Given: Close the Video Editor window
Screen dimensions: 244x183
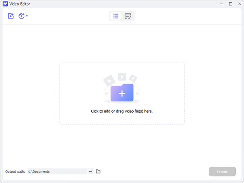Looking at the screenshot, I should [239, 4].
